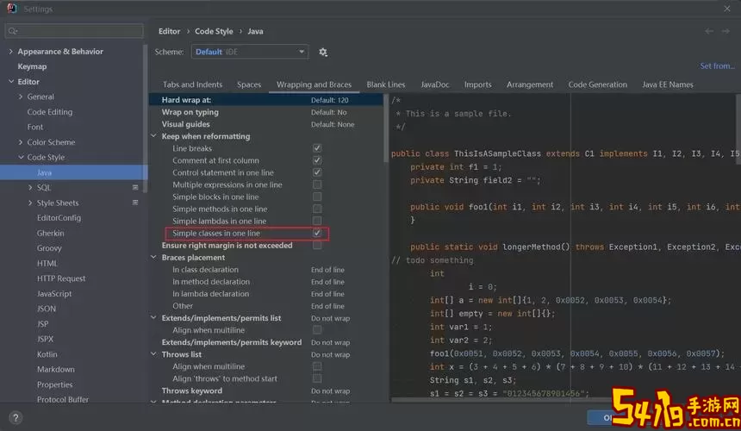This screenshot has width=741, height=431.
Task: Click Style Sheets row scheme indicator icon
Action: (135, 203)
